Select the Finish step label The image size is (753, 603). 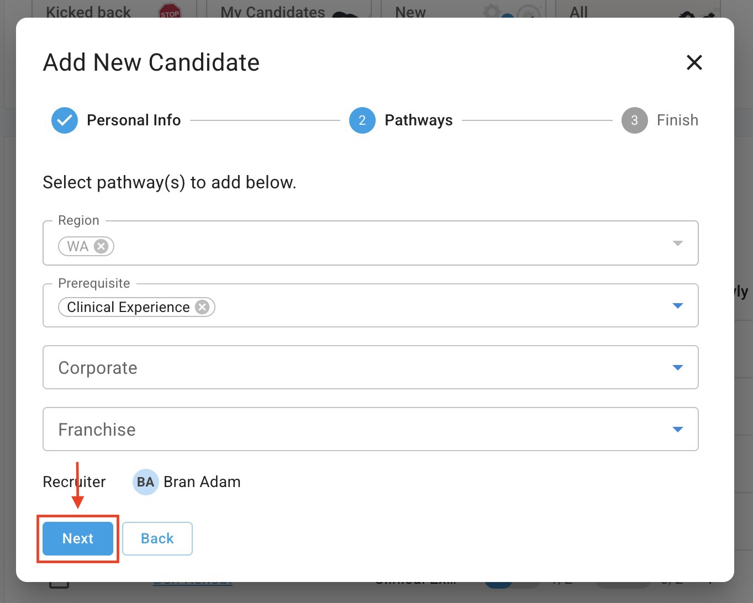point(677,120)
